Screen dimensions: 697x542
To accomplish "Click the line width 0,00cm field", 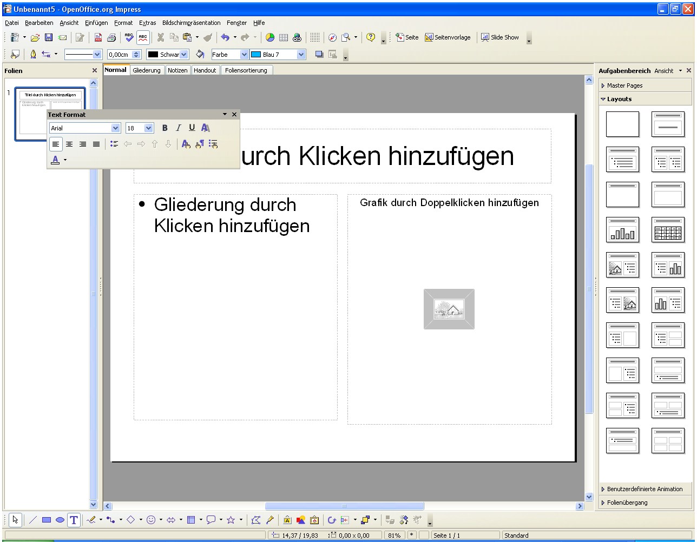I will (124, 54).
